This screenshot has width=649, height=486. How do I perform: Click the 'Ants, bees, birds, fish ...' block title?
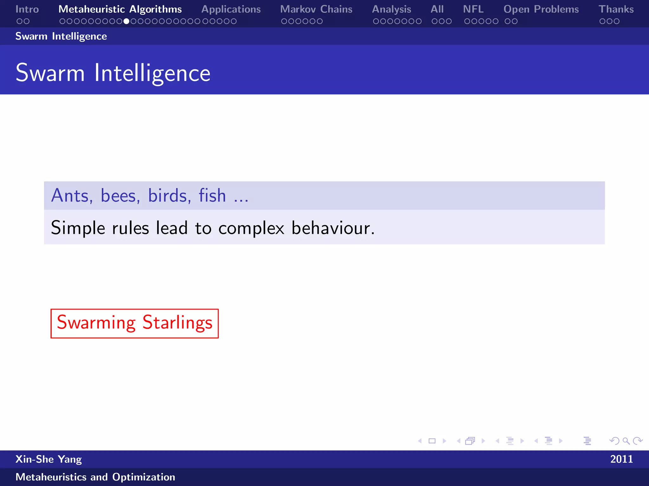click(x=150, y=196)
